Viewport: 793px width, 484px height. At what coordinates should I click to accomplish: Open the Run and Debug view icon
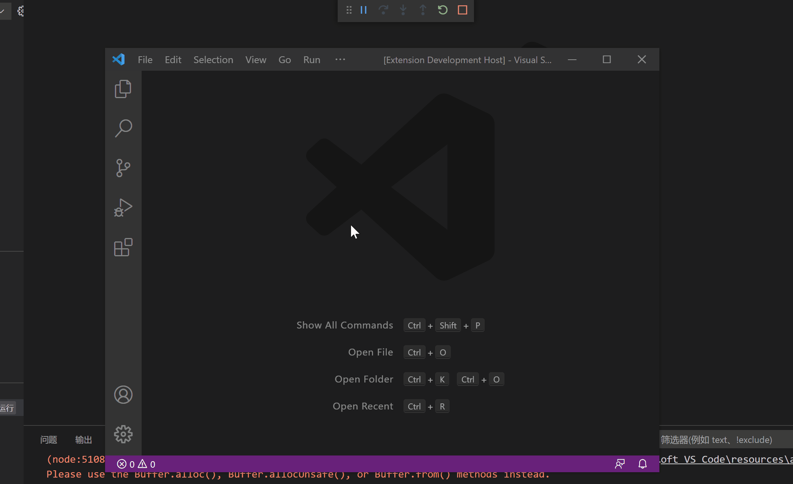pos(123,208)
